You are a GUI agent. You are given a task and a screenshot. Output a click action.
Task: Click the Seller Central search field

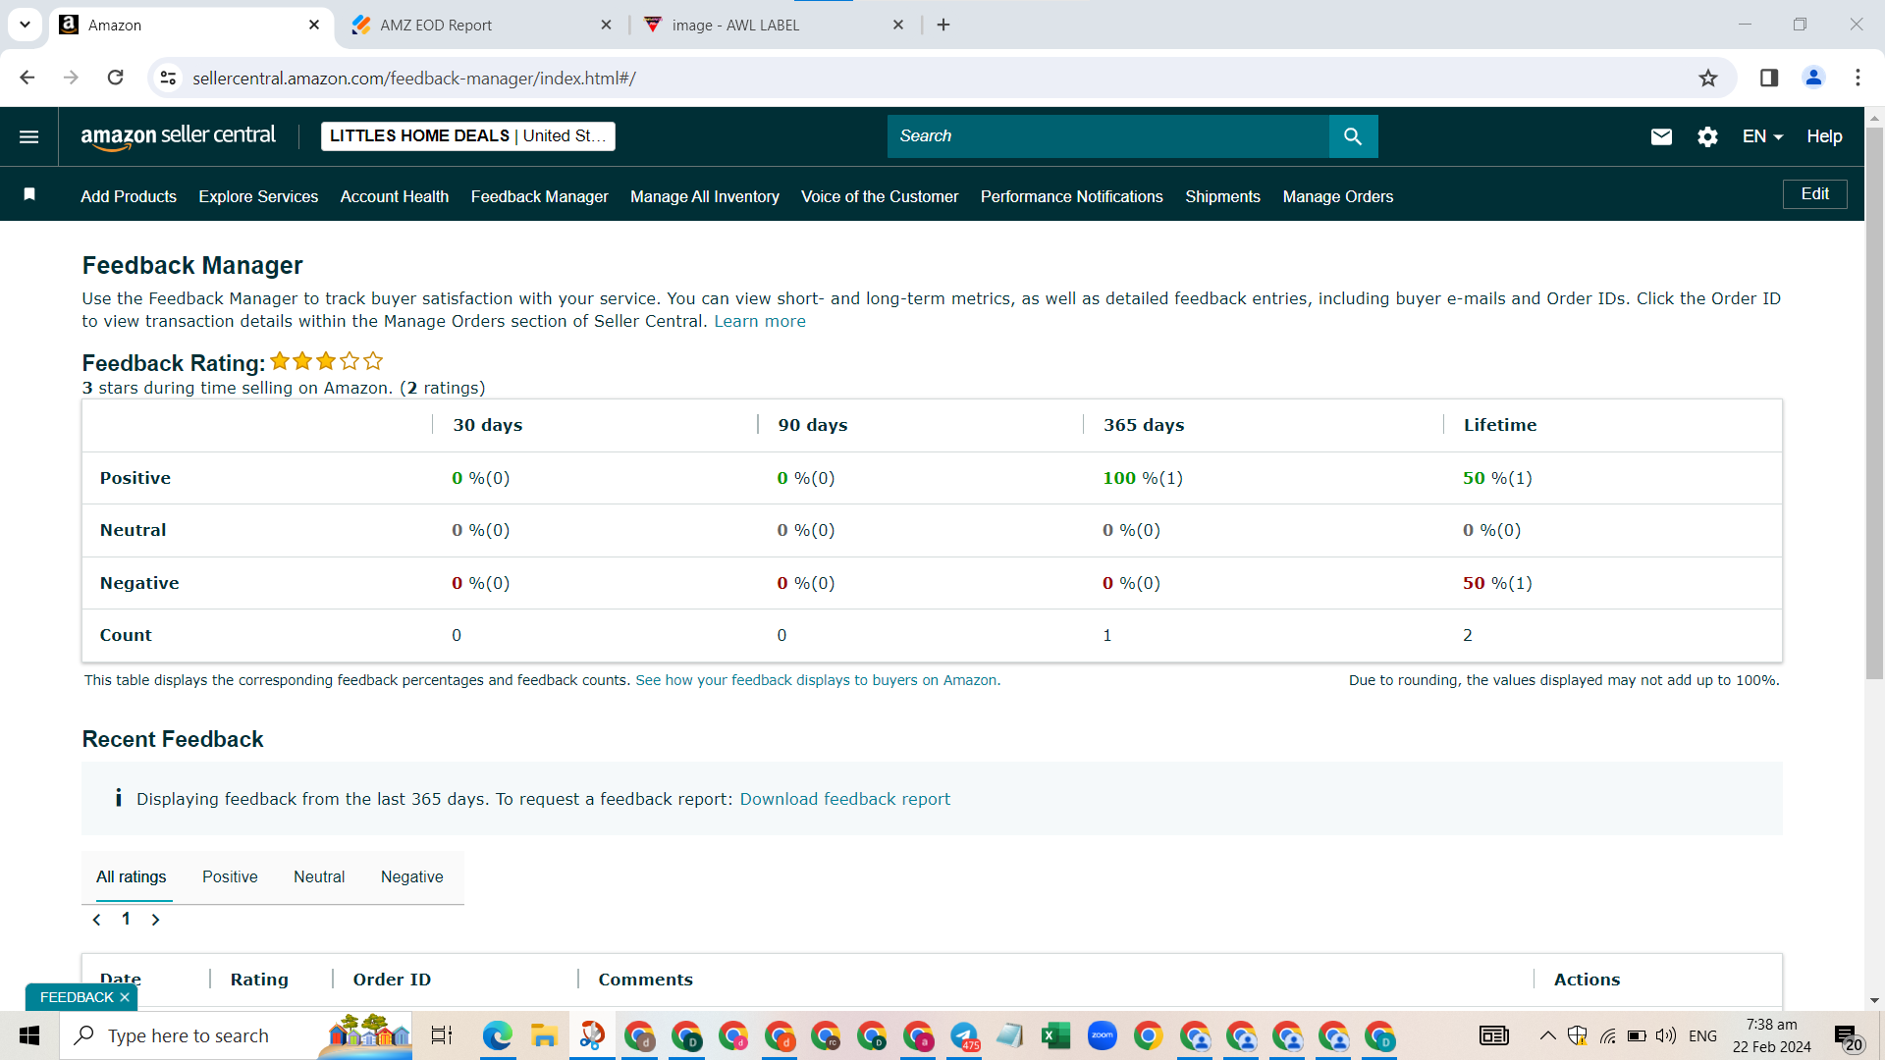[1107, 136]
